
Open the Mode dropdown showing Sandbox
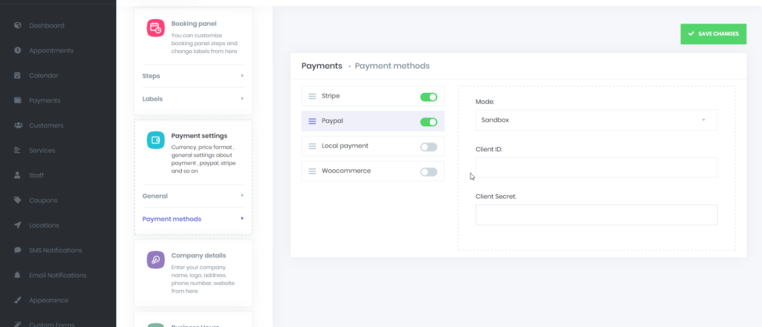pyautogui.click(x=596, y=120)
